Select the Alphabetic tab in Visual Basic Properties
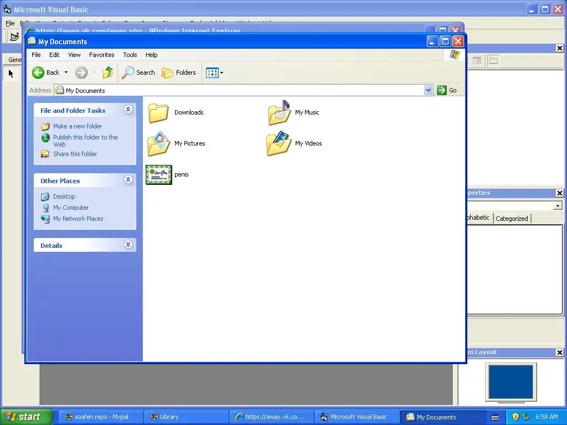 (x=479, y=217)
